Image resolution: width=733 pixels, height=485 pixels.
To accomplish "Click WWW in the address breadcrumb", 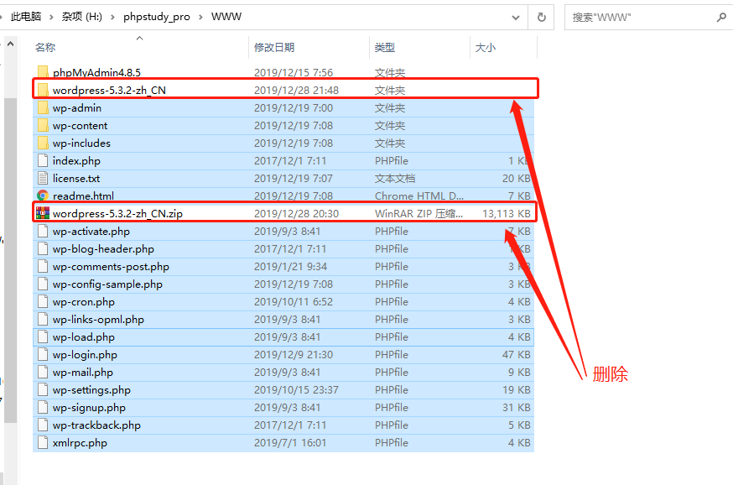I will point(226,17).
